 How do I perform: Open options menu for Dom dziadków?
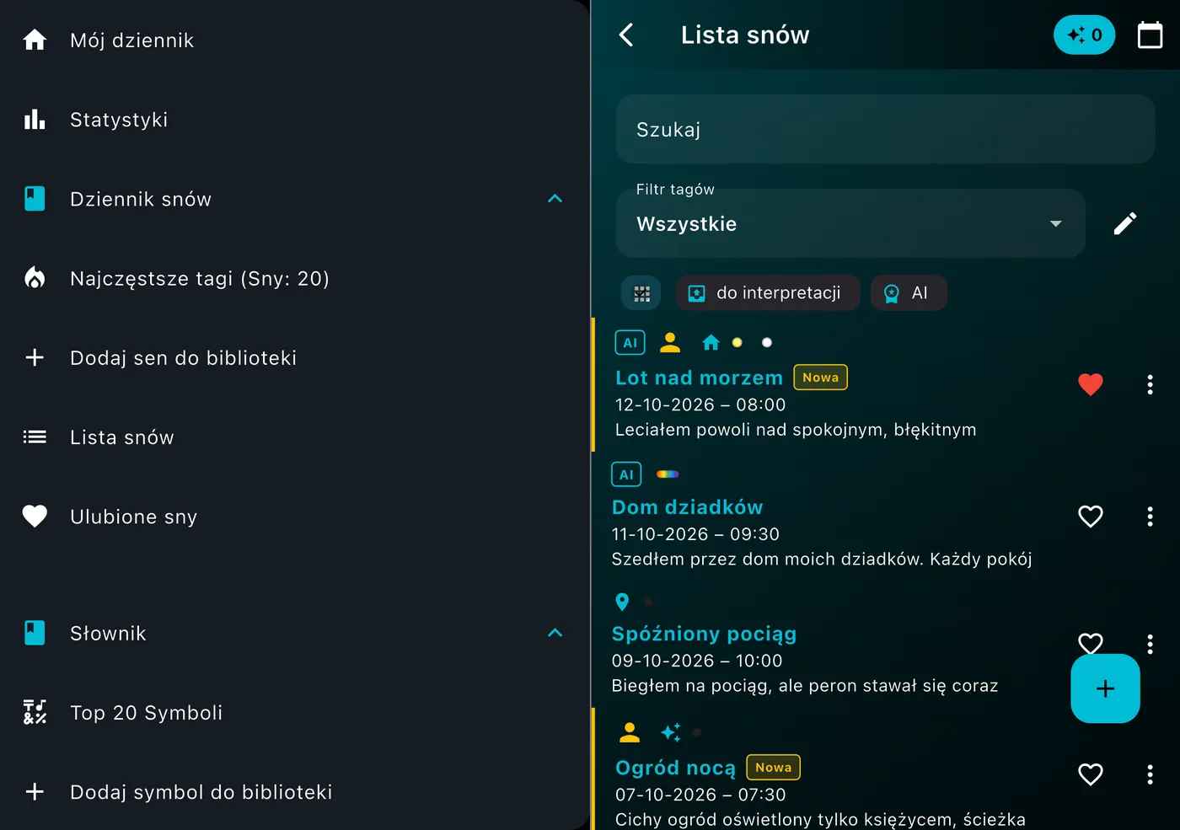(x=1150, y=517)
